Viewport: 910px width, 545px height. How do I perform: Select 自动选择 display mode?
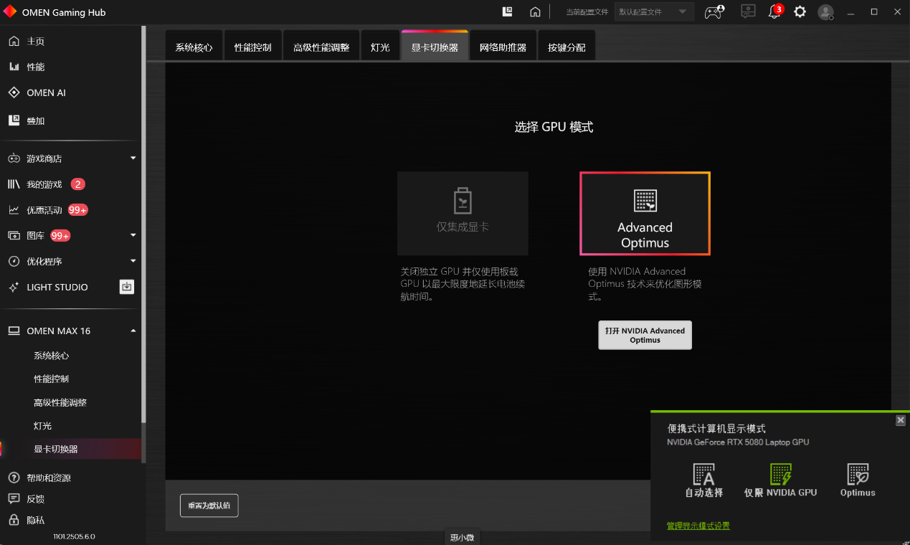(x=704, y=480)
